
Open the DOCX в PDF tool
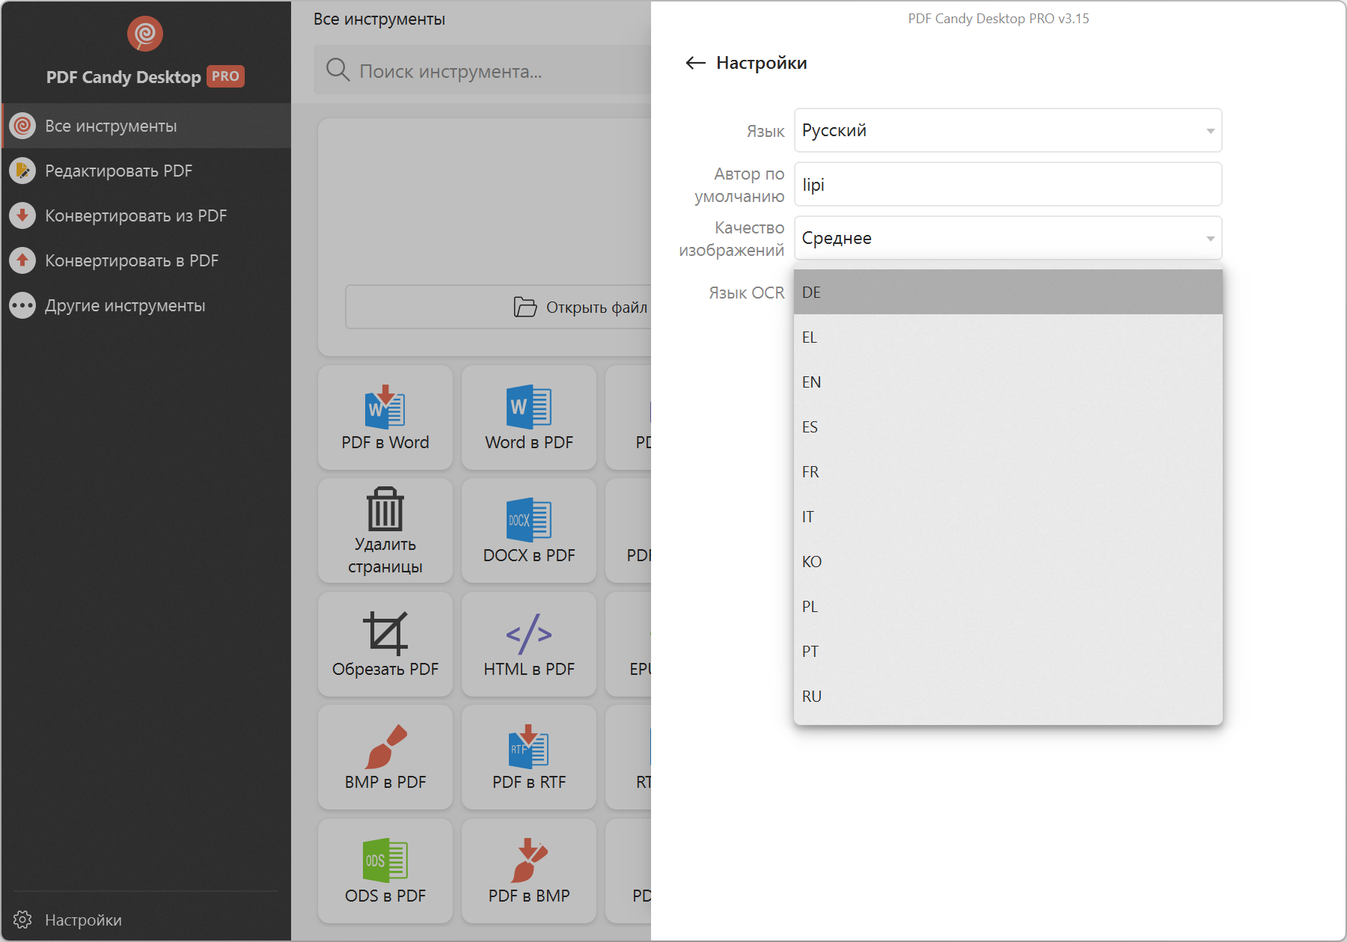pyautogui.click(x=529, y=530)
